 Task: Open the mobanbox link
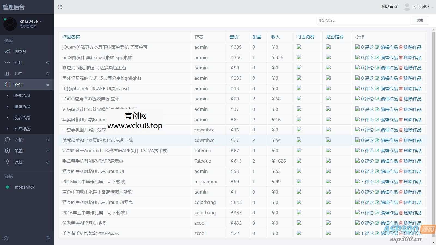point(25,187)
